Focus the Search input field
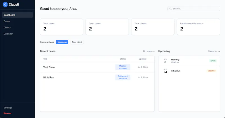225x118 pixels. click(193, 9)
